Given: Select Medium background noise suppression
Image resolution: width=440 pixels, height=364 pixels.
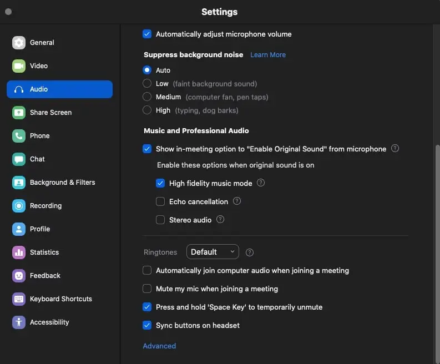Looking at the screenshot, I should pyautogui.click(x=147, y=97).
